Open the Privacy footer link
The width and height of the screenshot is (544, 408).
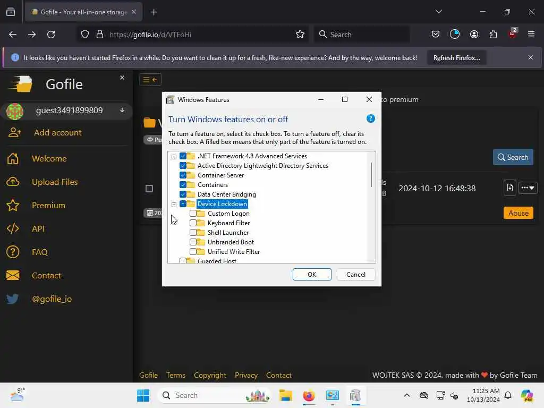[x=246, y=375]
